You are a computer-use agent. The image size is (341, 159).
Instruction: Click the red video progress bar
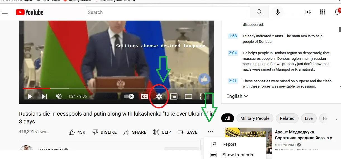pyautogui.click(x=36, y=88)
